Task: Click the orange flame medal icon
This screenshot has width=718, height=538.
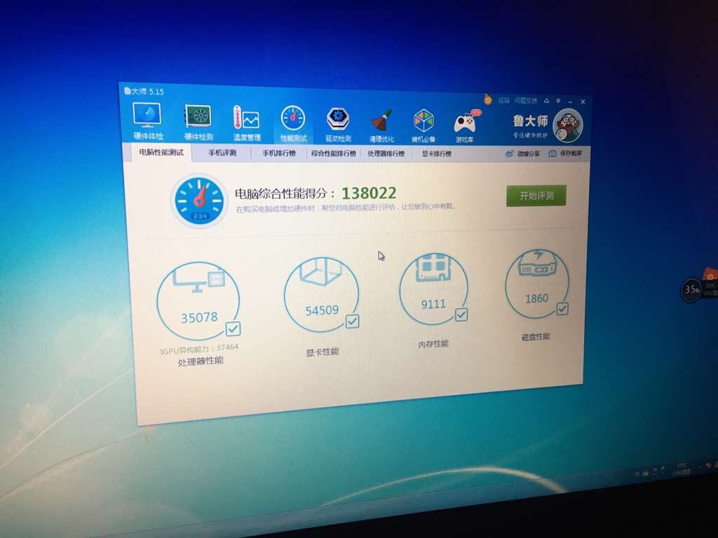Action: (488, 99)
